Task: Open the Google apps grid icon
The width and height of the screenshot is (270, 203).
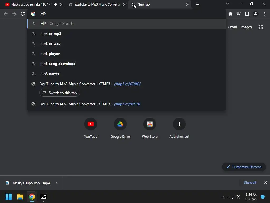Action: 261,27
